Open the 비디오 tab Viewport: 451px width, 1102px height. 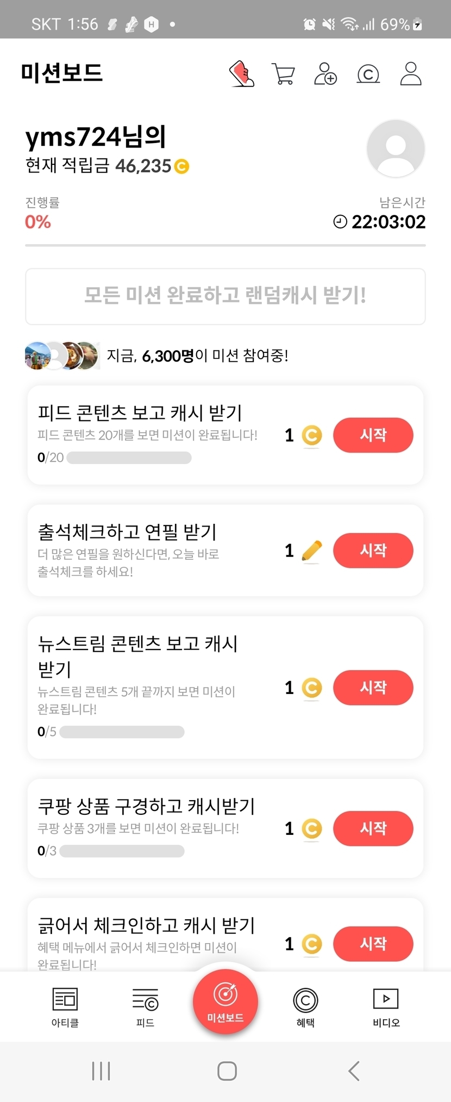point(386,1007)
